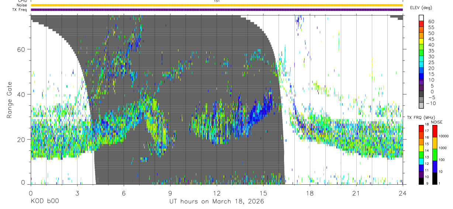
Task: Click the '16' label on TX FRQ scale
Action: tap(427, 137)
